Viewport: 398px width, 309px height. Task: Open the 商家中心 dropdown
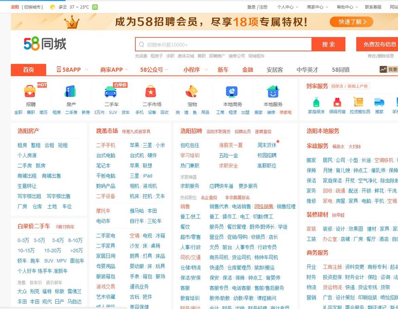[317, 7]
